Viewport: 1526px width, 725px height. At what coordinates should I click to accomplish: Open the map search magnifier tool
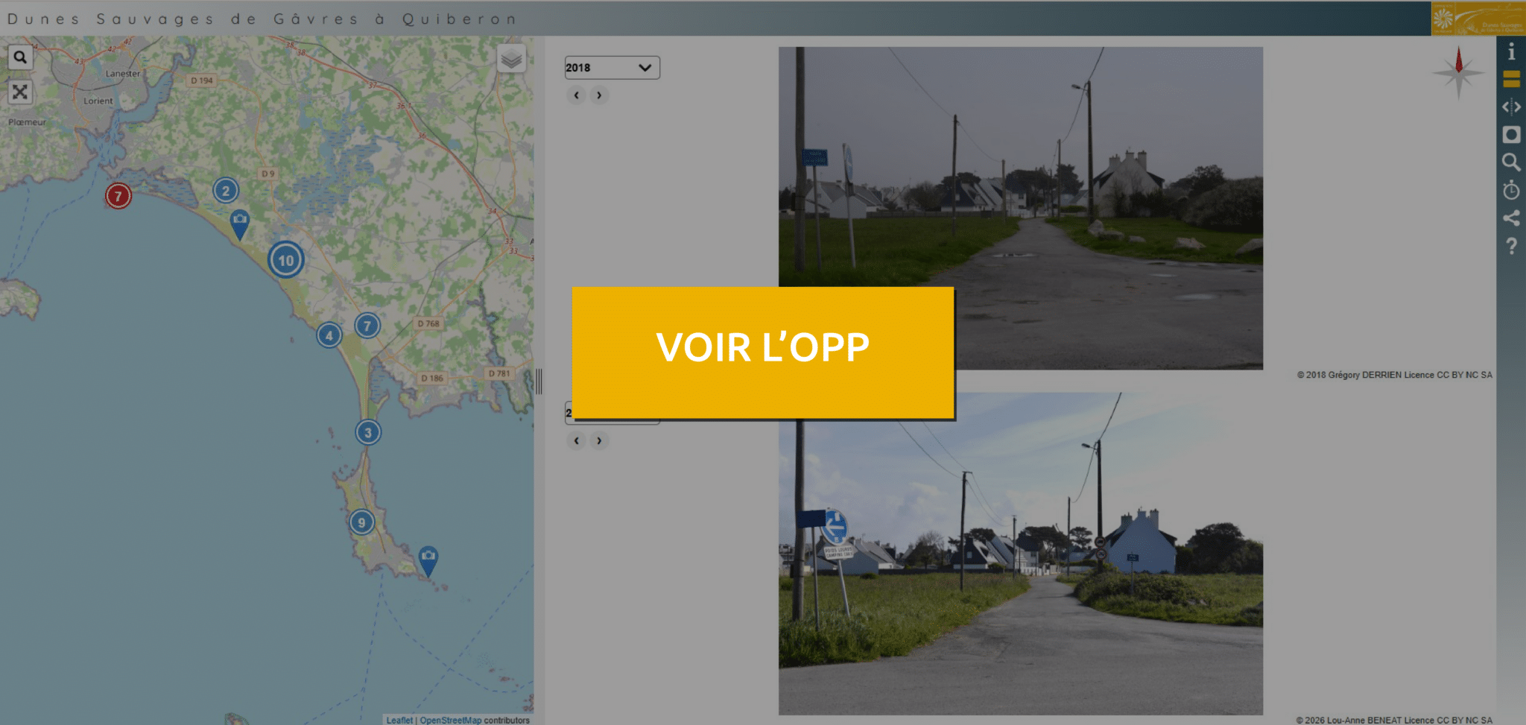point(20,57)
